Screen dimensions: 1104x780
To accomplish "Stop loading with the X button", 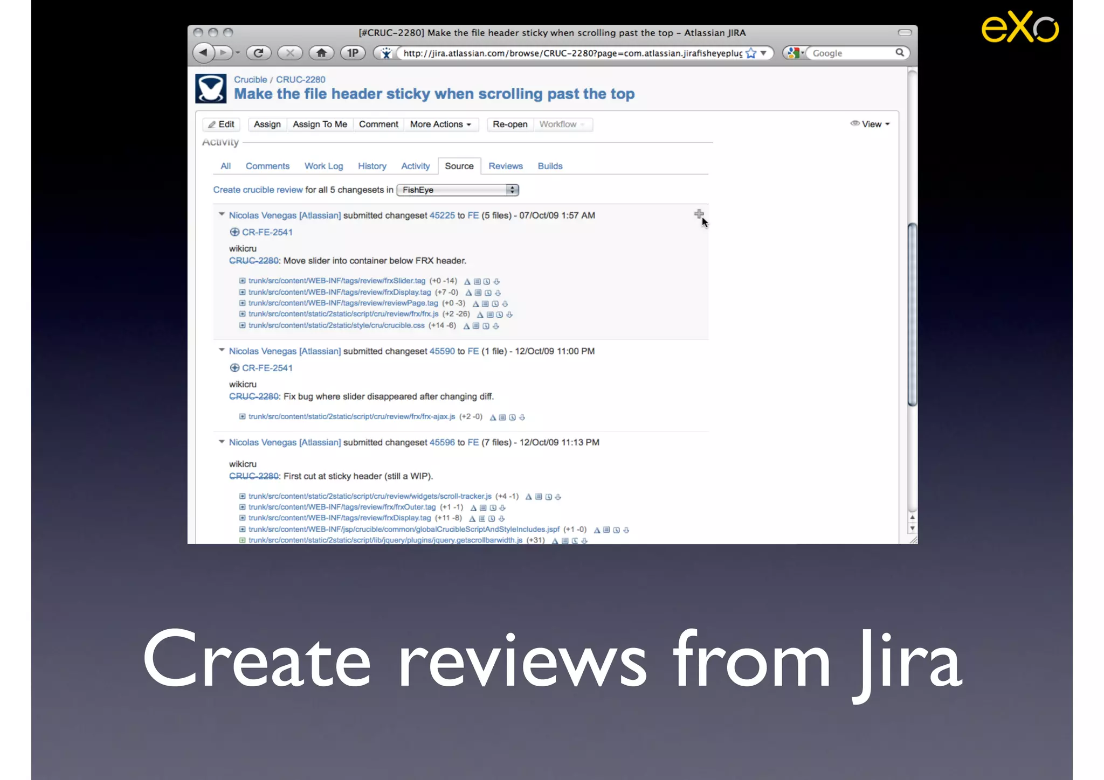I will pos(290,53).
